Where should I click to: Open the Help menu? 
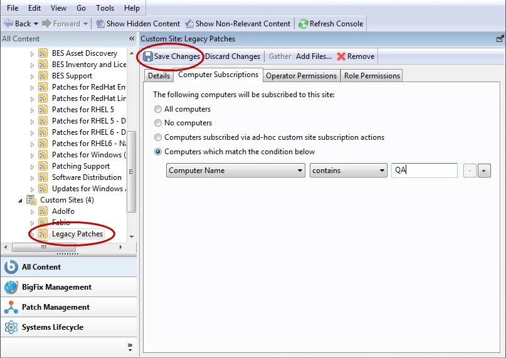(132, 8)
